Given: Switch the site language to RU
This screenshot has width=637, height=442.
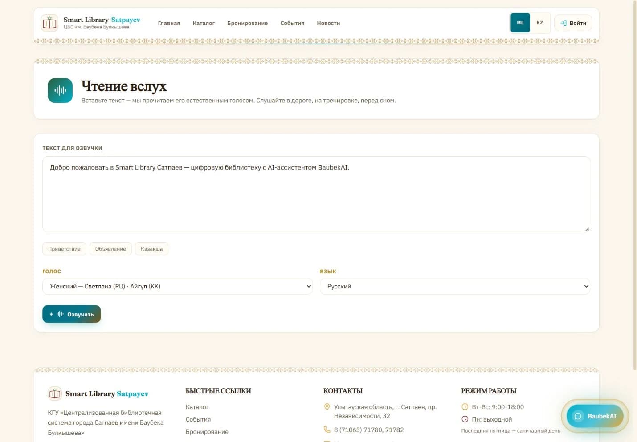Looking at the screenshot, I should [520, 23].
